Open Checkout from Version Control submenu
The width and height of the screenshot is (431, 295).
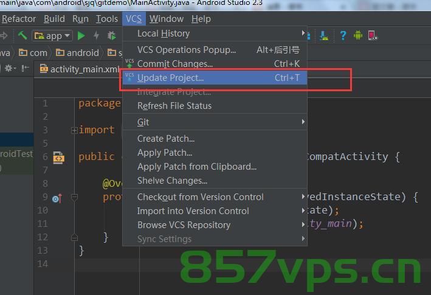point(215,197)
